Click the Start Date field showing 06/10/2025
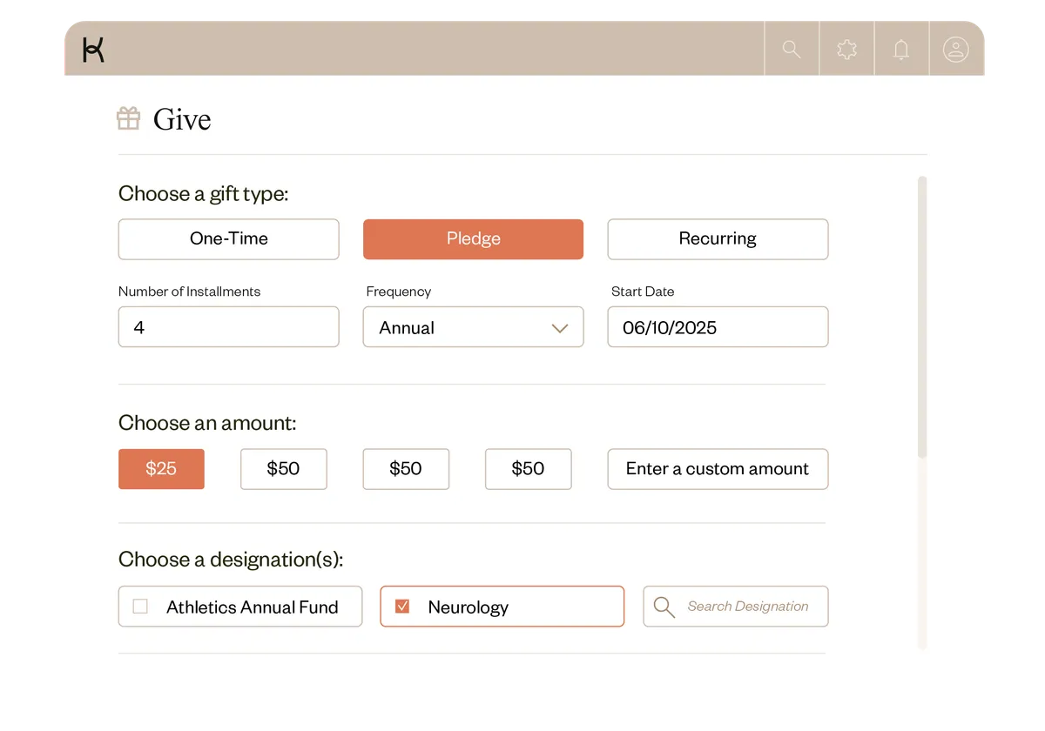 pos(718,327)
